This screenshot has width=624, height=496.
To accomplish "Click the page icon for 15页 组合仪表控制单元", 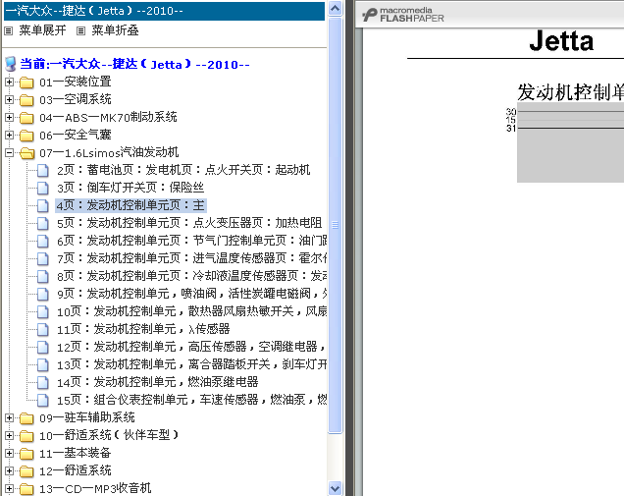I will [x=43, y=400].
